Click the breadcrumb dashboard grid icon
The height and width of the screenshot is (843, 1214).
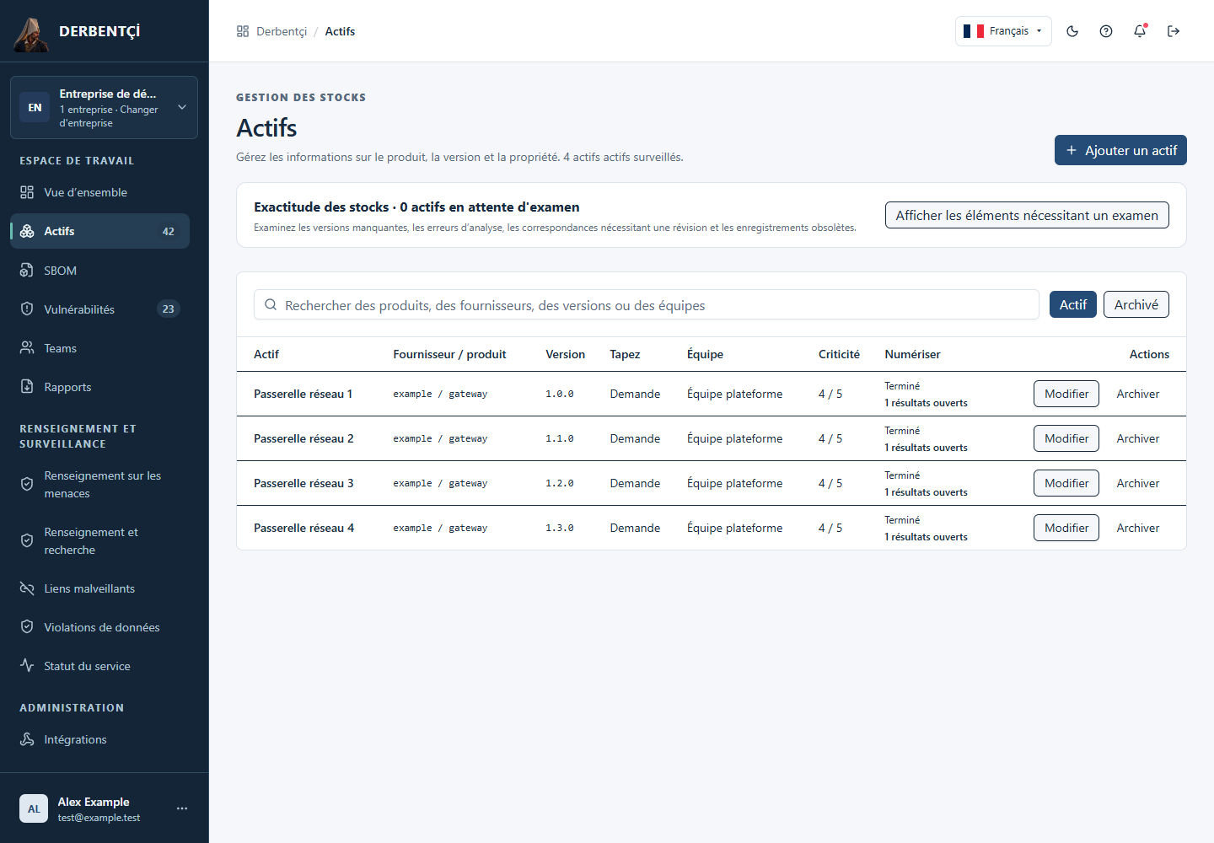pos(243,31)
